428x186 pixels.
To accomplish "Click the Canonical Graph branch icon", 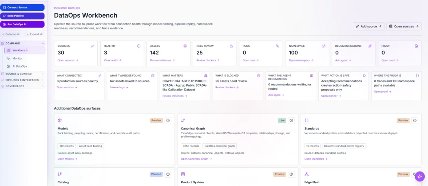I will pos(183,121).
